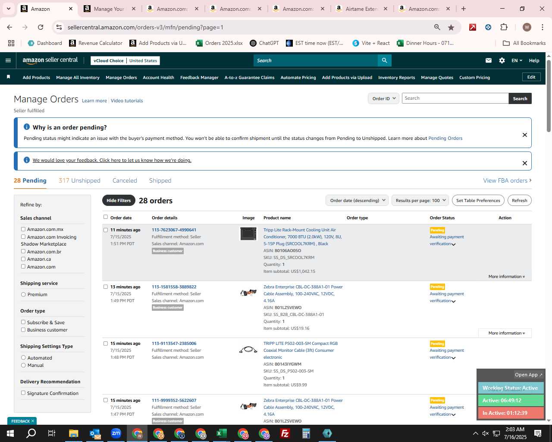Open browser tab search dropdown arrow
The width and height of the screenshot is (552, 442).
(8, 9)
